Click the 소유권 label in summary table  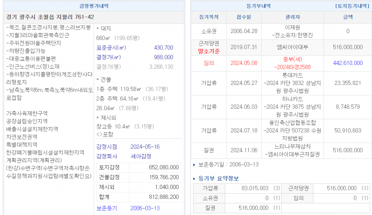pyautogui.click(x=210, y=198)
